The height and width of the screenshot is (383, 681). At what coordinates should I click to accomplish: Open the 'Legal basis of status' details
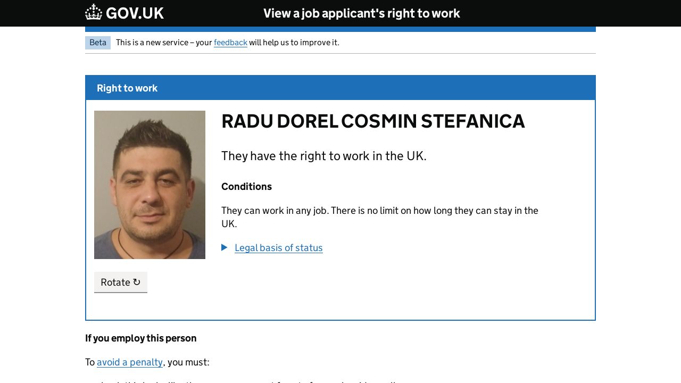point(278,248)
